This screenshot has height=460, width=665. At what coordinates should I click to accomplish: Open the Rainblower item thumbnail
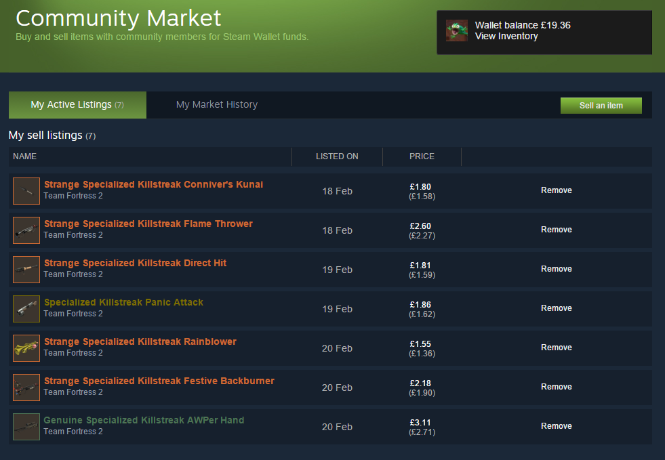click(x=26, y=348)
